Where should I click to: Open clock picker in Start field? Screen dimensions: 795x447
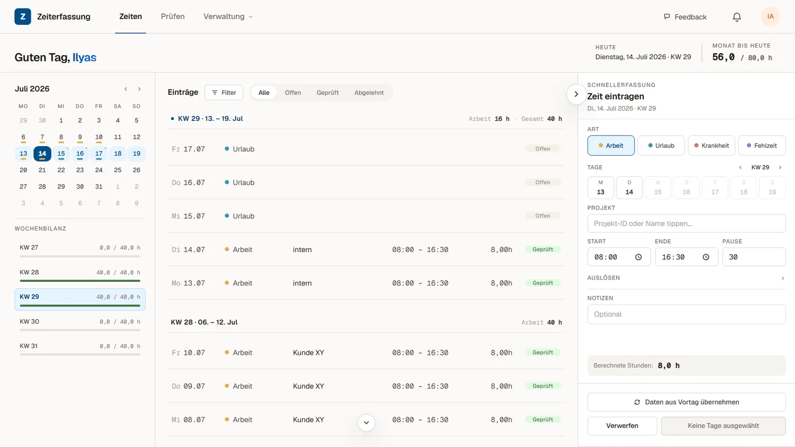pos(638,257)
